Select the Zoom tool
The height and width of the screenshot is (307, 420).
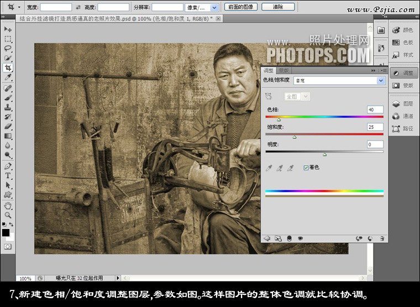[8, 215]
